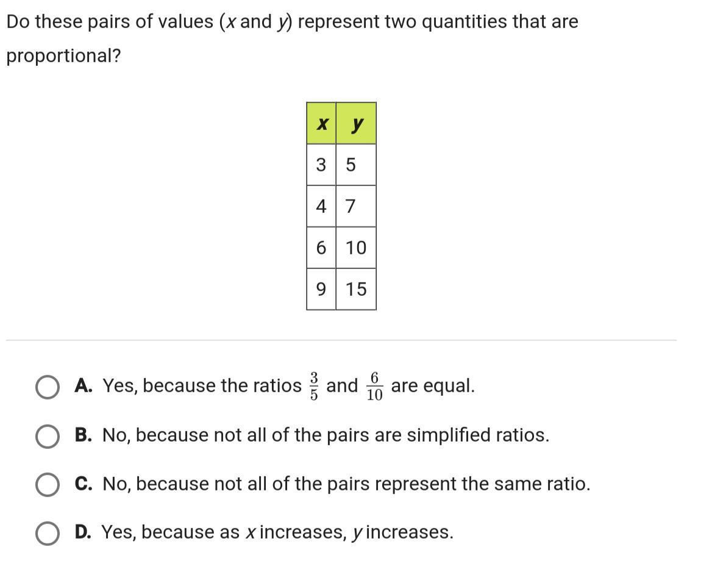
Task: Click answer text mentioning simplified ratios
Action: pyautogui.click(x=326, y=435)
